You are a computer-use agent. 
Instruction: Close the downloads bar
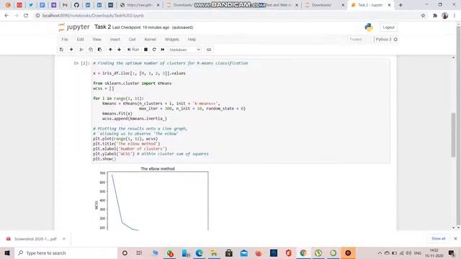pyautogui.click(x=455, y=239)
